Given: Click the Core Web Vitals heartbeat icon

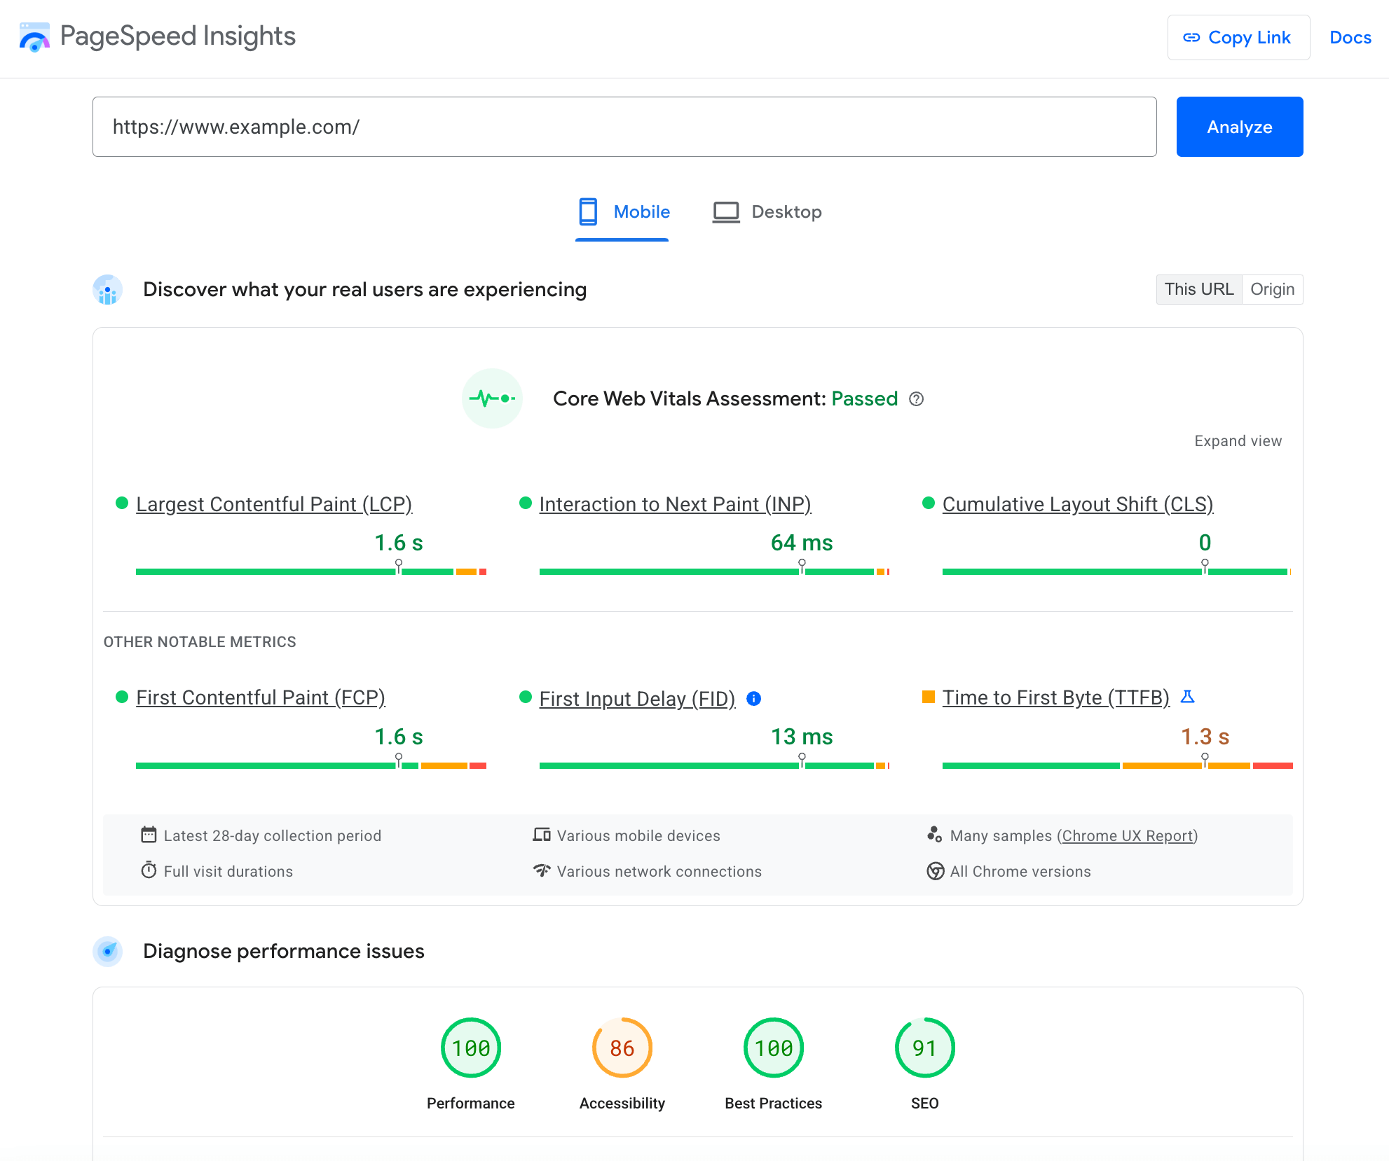Looking at the screenshot, I should [x=489, y=398].
